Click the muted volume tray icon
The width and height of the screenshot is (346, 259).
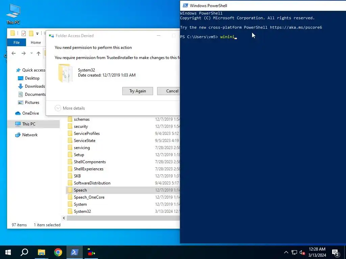(x=302, y=252)
